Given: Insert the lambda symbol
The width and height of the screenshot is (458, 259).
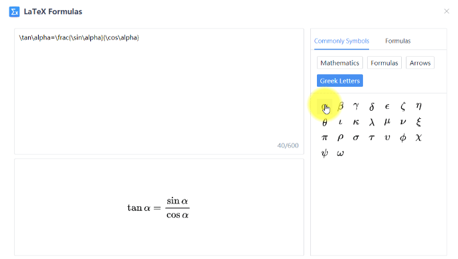Looking at the screenshot, I should pos(372,122).
